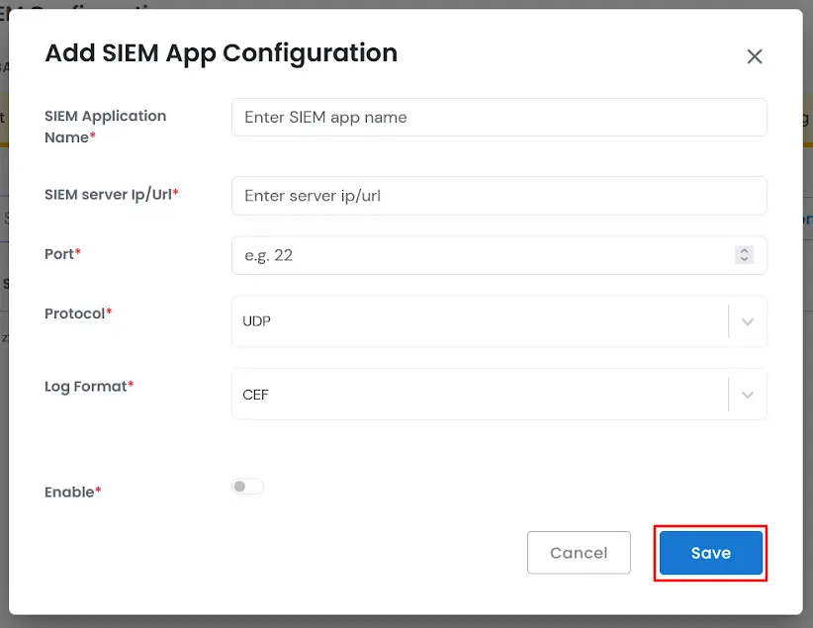
Task: Cancel adding the SIEM configuration
Action: pyautogui.click(x=579, y=553)
